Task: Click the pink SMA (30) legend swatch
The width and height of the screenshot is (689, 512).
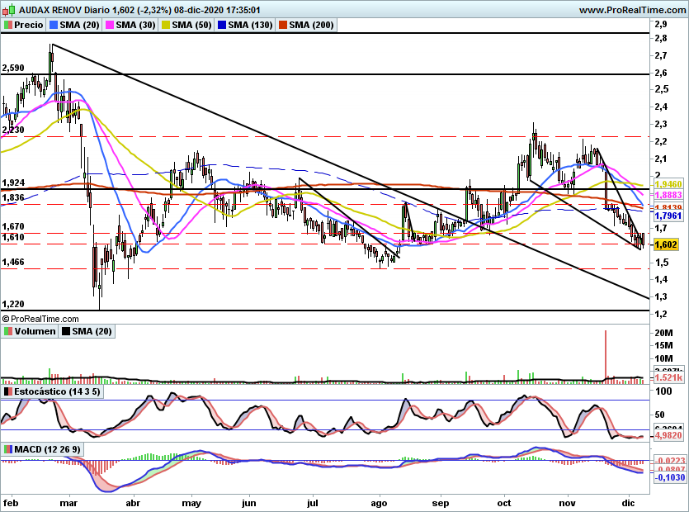Action: pyautogui.click(x=110, y=25)
